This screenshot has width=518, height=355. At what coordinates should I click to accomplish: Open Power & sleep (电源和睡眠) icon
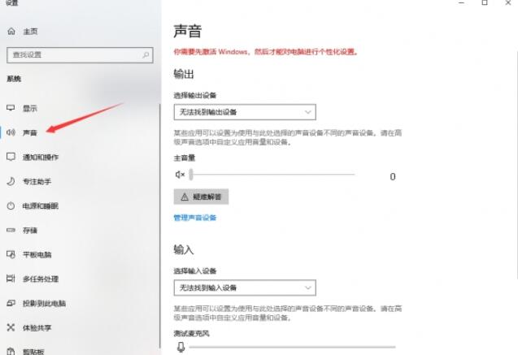click(x=11, y=206)
